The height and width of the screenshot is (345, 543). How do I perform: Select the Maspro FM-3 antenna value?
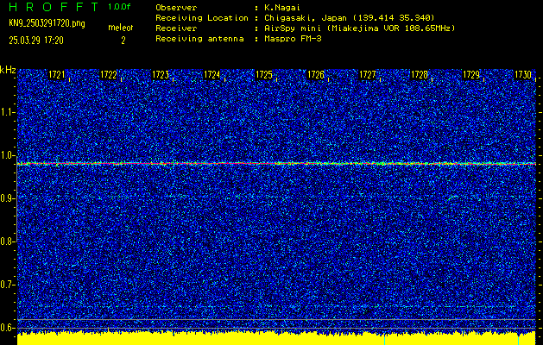point(293,39)
